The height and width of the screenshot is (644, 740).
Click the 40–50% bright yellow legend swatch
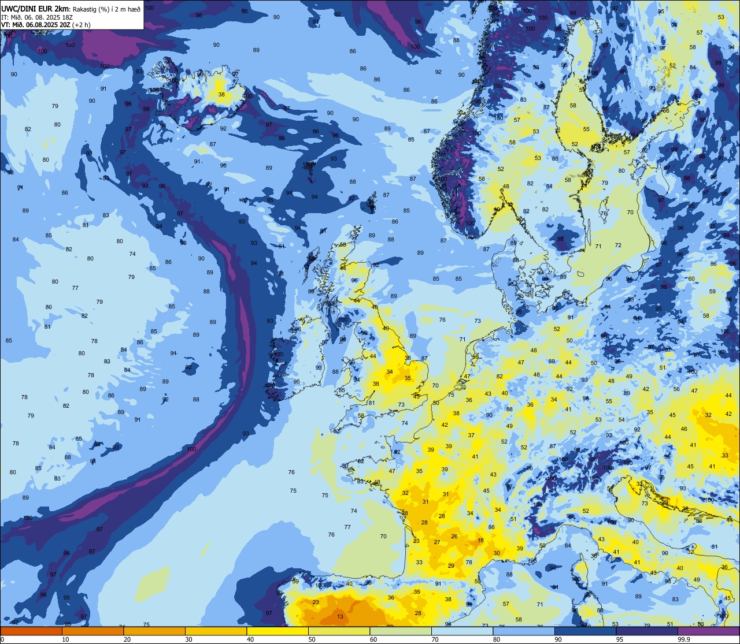[277, 631]
